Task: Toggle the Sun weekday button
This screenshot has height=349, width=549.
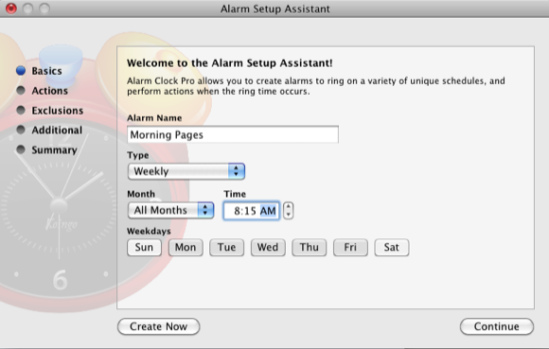Action: click(144, 247)
